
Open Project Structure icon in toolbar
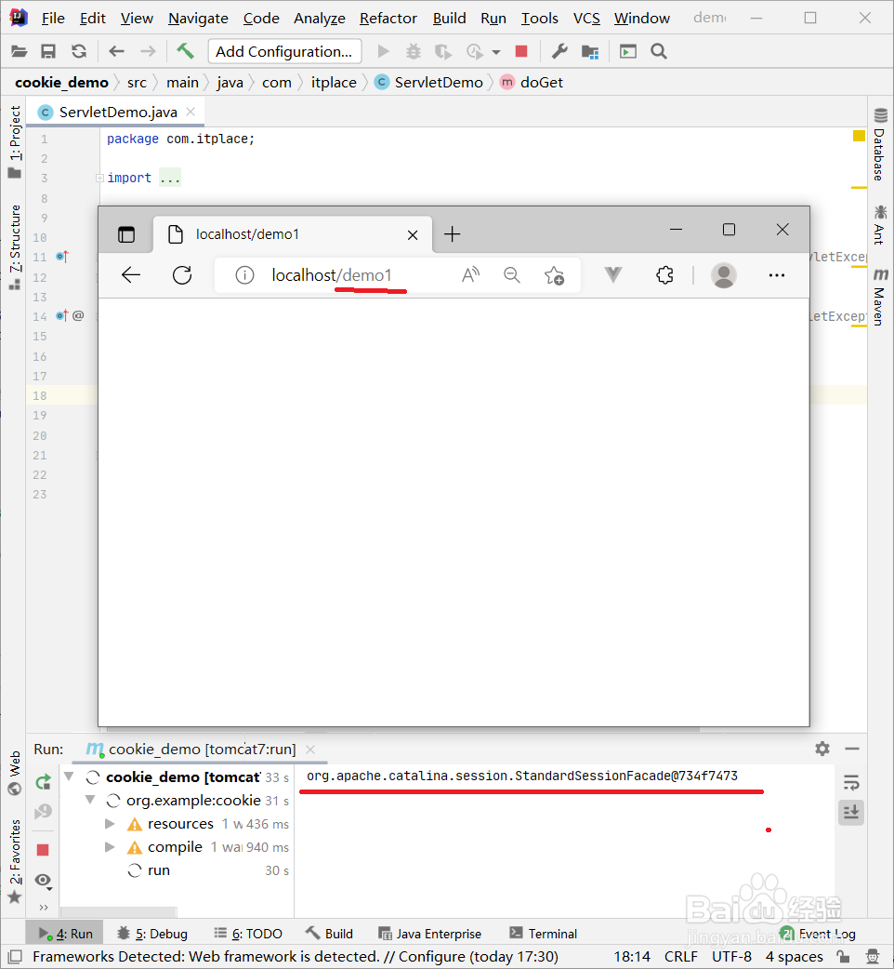590,52
